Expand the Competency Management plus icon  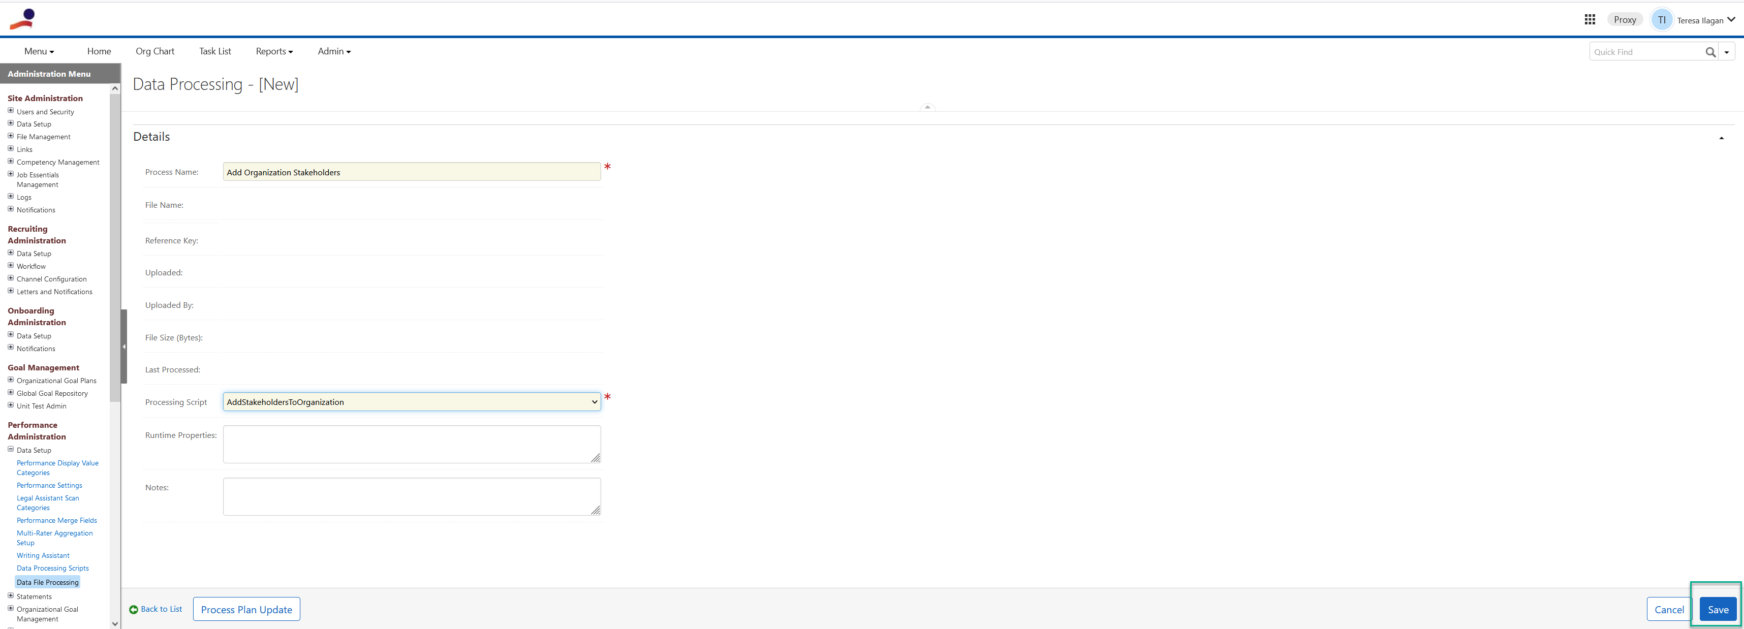[11, 161]
